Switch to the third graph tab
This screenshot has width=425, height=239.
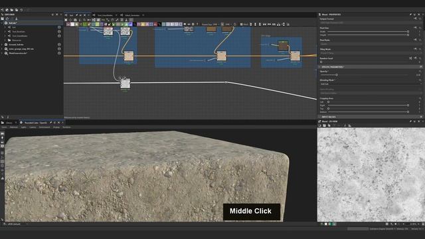pos(132,15)
